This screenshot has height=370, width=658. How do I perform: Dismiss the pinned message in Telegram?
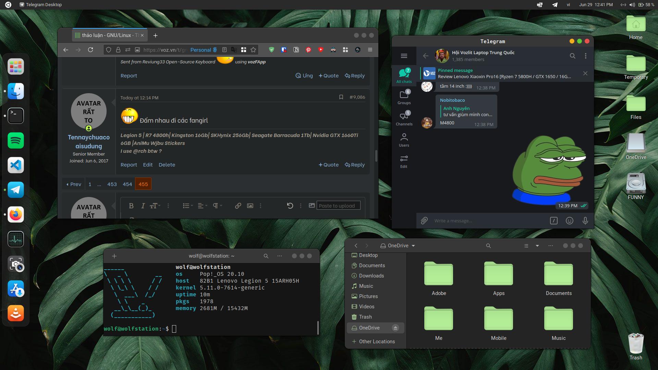pos(585,73)
